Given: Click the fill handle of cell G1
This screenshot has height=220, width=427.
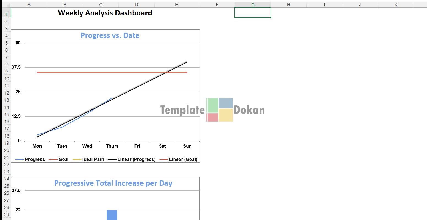Looking at the screenshot, I should (271, 17).
